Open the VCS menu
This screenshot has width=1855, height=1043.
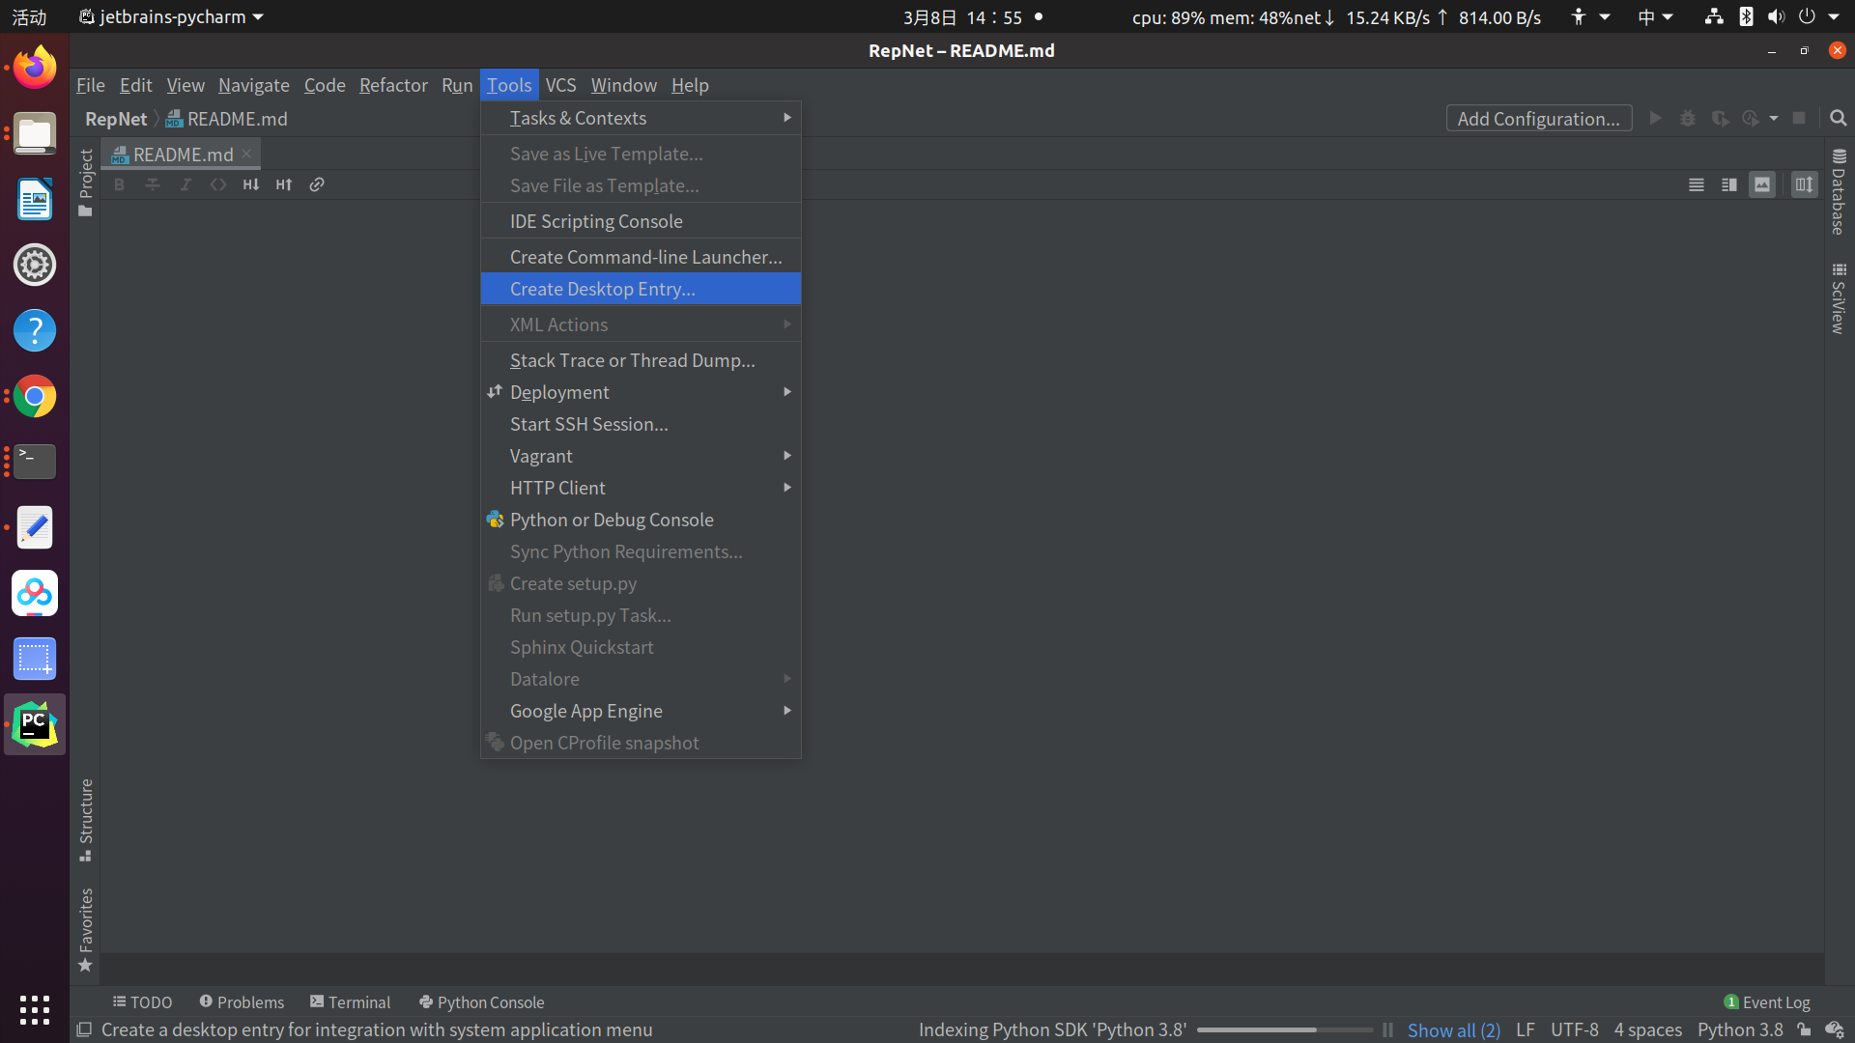pos(560,85)
